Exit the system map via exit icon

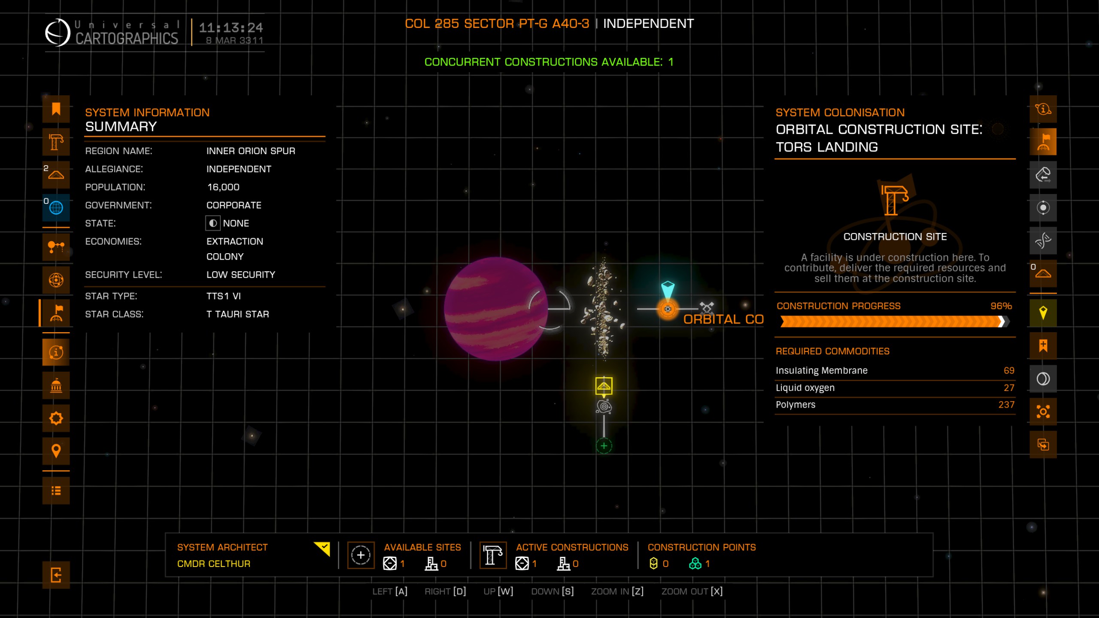(x=56, y=575)
